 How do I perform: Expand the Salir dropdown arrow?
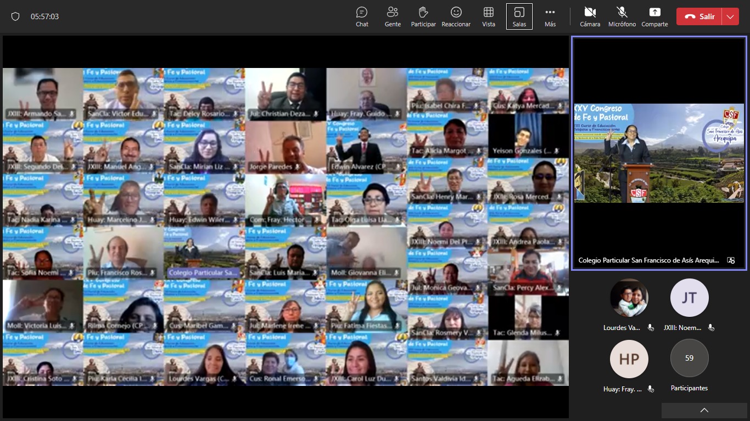(x=730, y=16)
